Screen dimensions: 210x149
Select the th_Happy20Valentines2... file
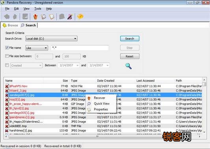(26, 122)
